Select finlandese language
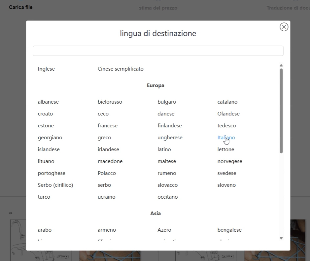310x261 pixels. pos(170,126)
